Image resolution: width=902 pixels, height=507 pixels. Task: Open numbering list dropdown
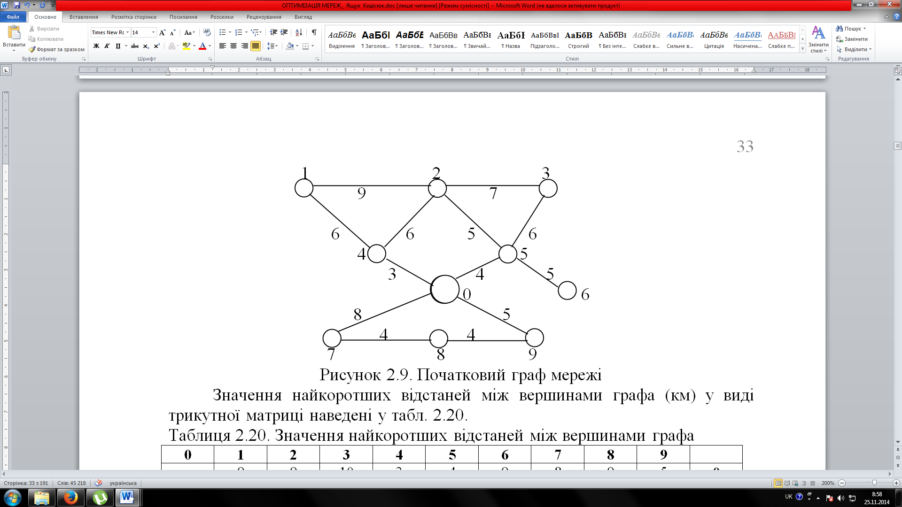[x=246, y=32]
